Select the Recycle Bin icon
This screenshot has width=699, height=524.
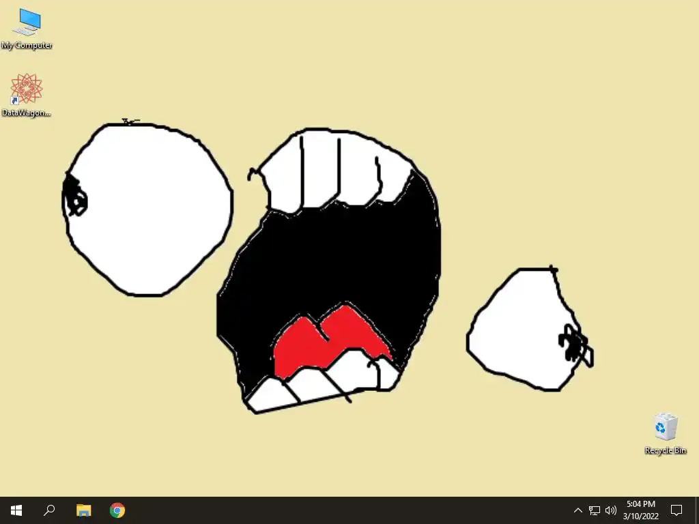[666, 433]
